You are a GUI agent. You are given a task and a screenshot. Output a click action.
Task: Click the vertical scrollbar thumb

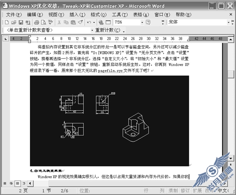[231, 74]
